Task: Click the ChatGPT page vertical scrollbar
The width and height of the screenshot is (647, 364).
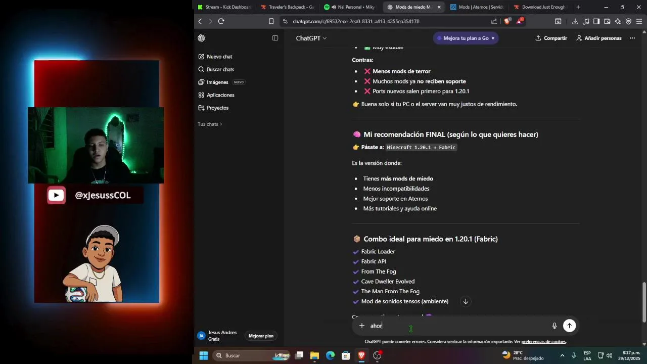Action: 643,302
